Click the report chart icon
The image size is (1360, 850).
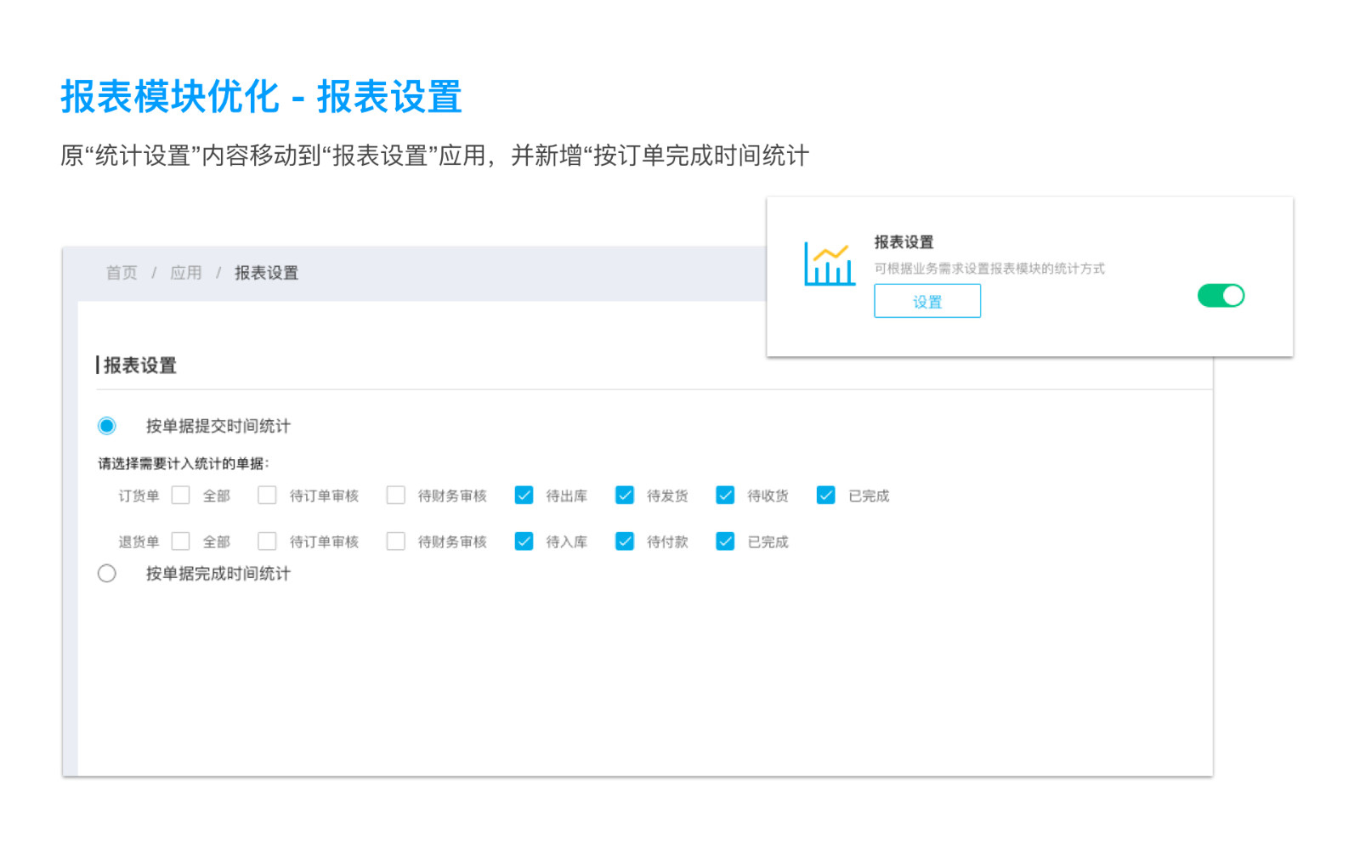tap(829, 264)
